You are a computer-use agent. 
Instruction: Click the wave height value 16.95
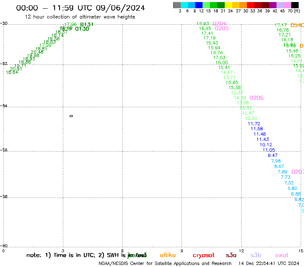point(205,28)
